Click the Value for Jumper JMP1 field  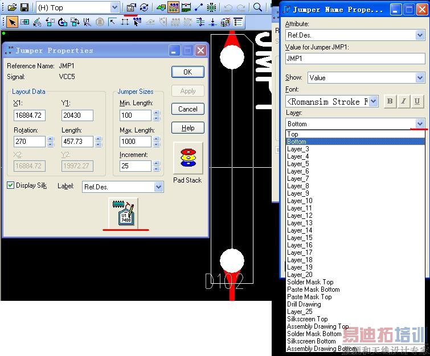pos(355,59)
